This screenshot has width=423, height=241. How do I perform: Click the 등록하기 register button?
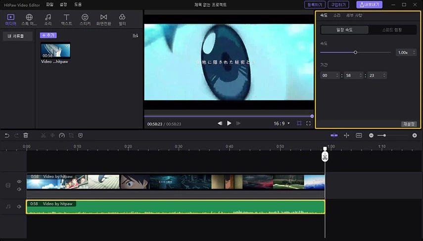pyautogui.click(x=315, y=4)
